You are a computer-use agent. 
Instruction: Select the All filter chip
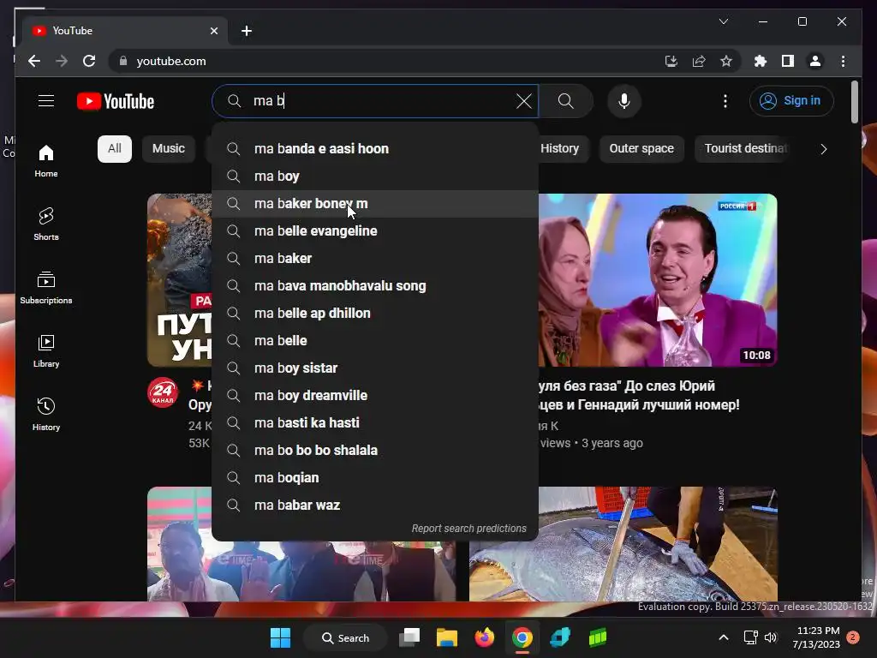click(115, 149)
